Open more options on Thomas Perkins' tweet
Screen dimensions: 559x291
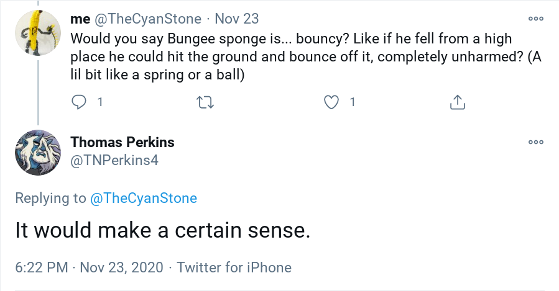535,141
